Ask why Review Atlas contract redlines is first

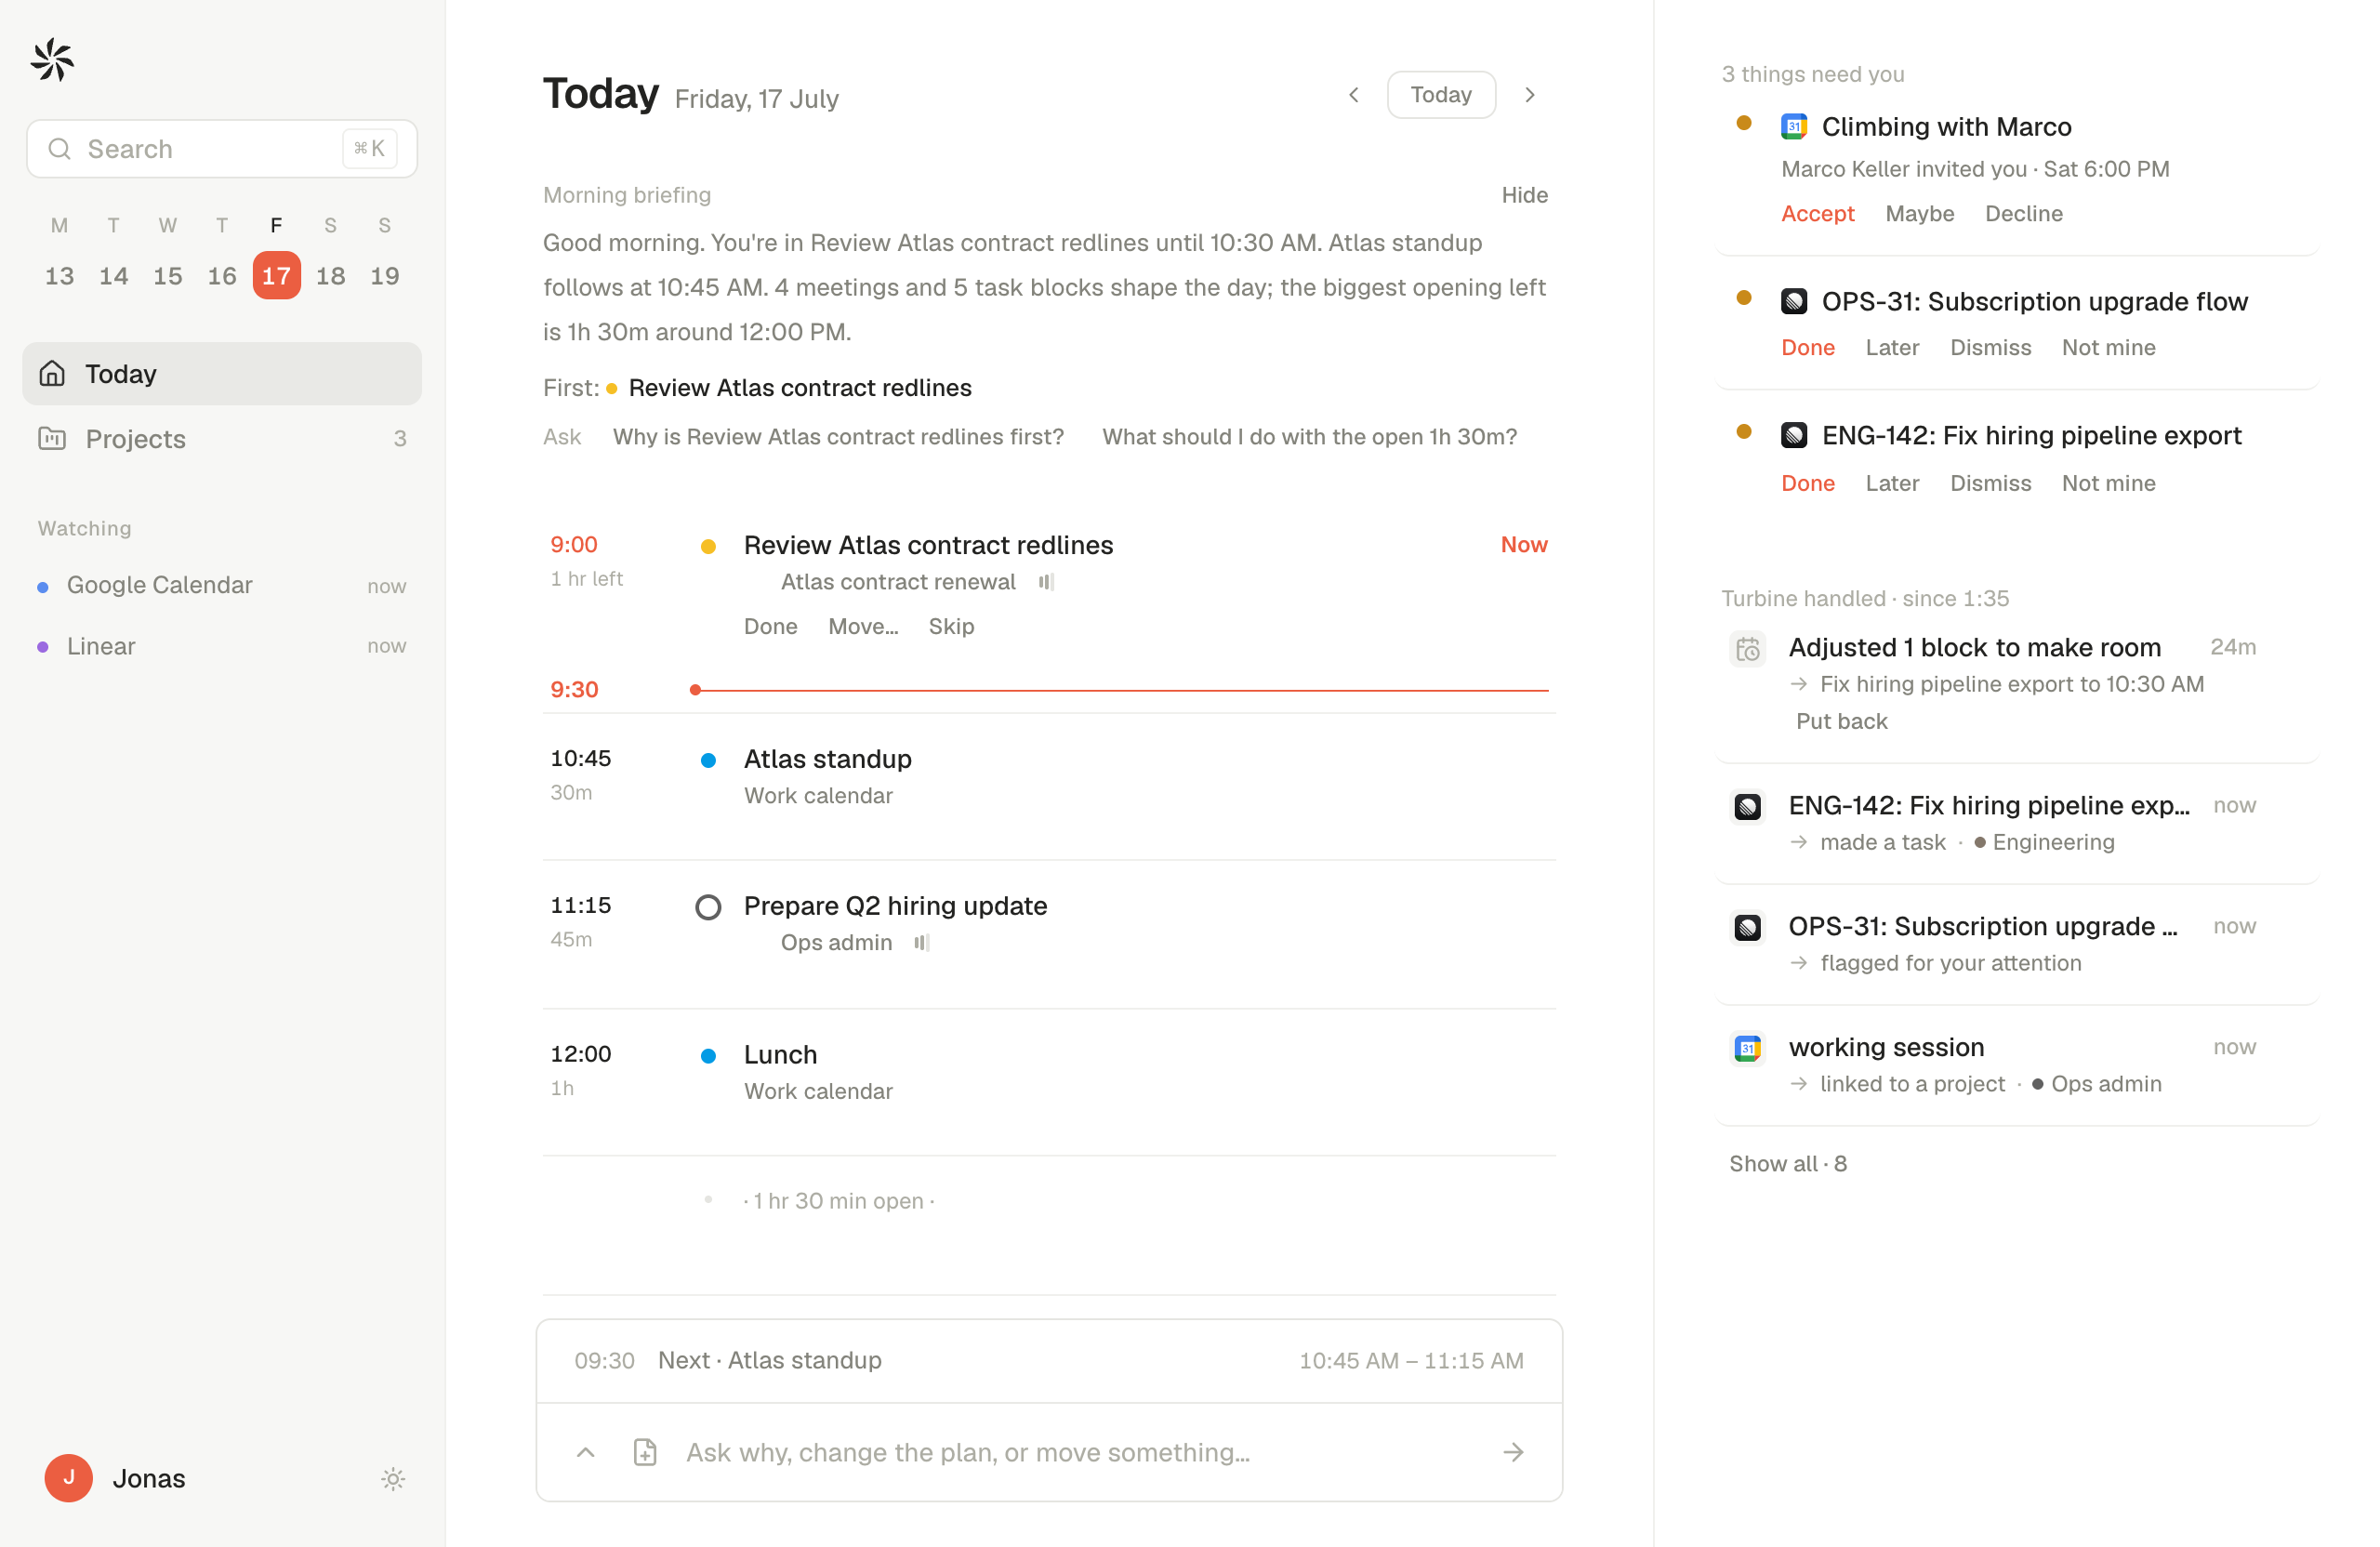(838, 437)
